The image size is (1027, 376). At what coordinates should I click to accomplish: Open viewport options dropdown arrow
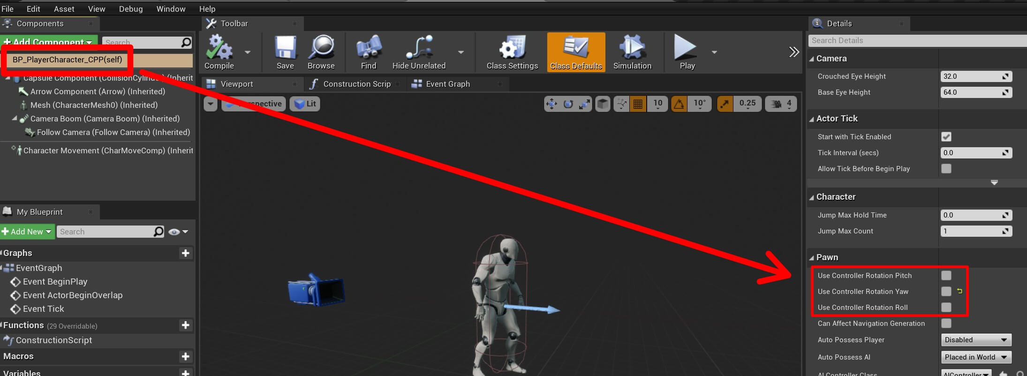(x=211, y=104)
